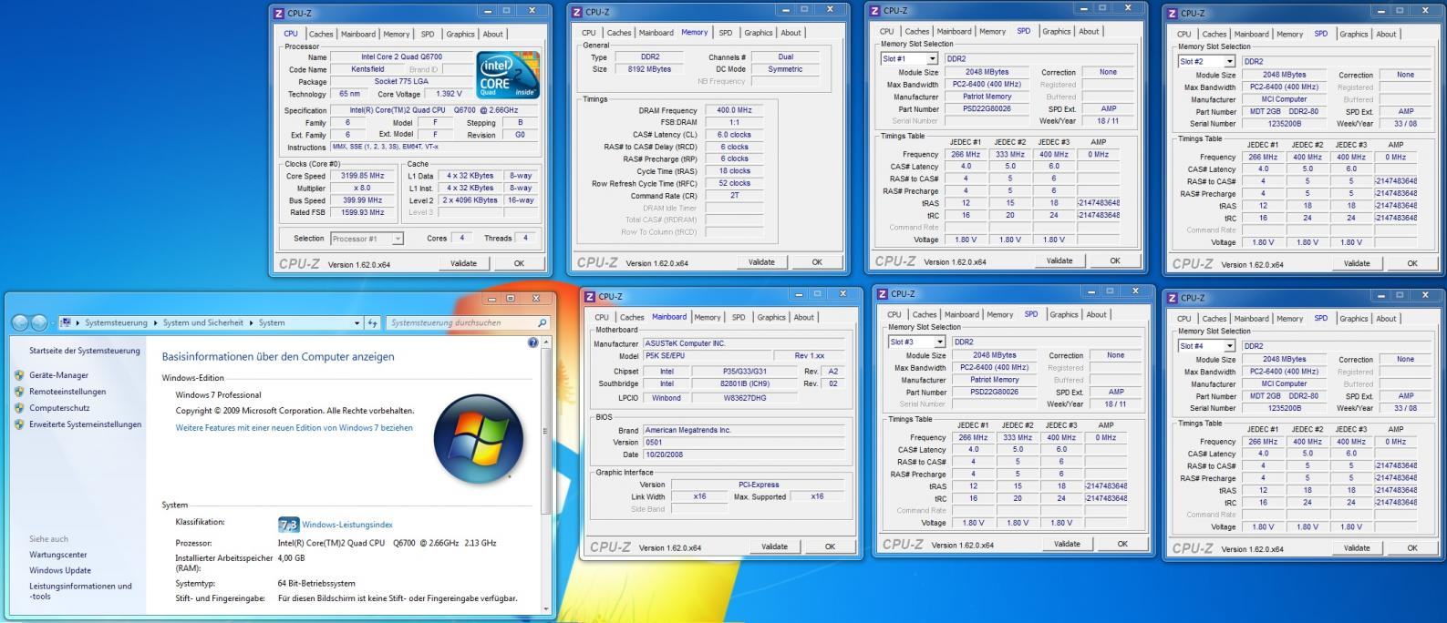The width and height of the screenshot is (1447, 623).
Task: Click the shield icon beside Computerschutz
Action: tap(20, 408)
